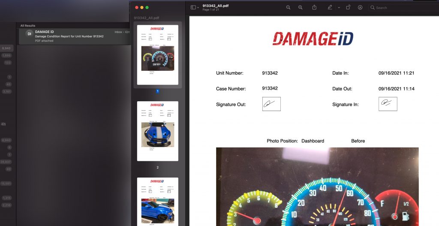Click 913342_All.pdf sidebar header
The image size is (439, 226).
147,18
